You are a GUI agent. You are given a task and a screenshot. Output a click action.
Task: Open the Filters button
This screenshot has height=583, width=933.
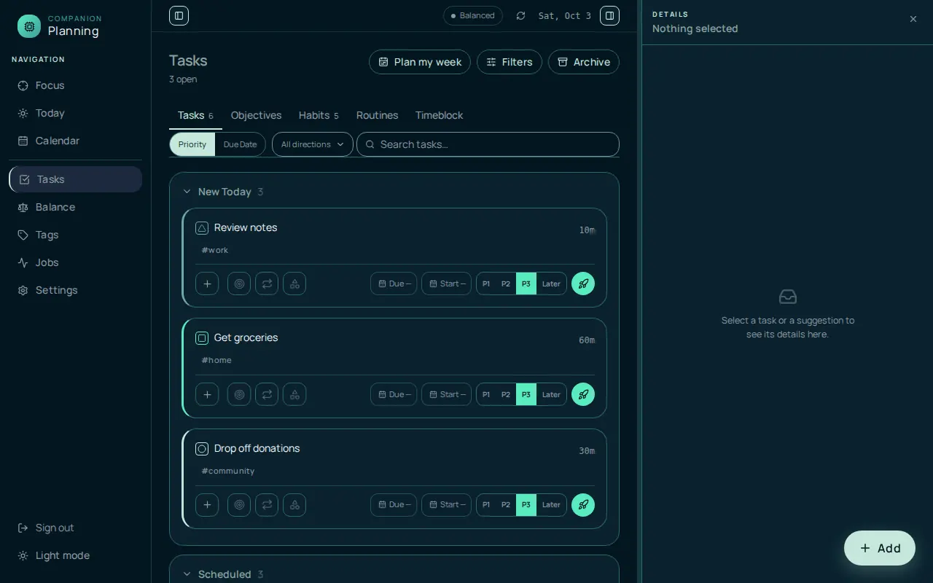[510, 62]
